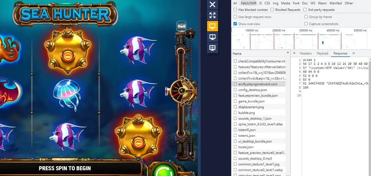The width and height of the screenshot is (371, 176).
Task: Filter requests by All types
Action: [235, 3]
